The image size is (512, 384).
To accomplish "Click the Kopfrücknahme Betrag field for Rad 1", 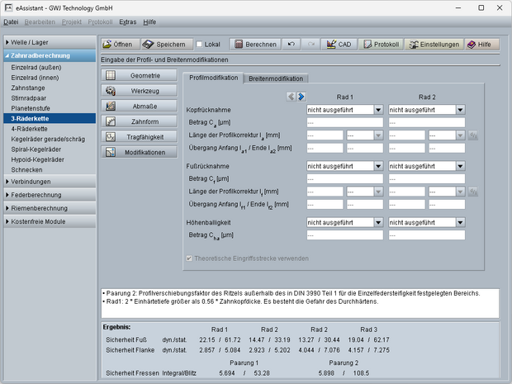I will (344, 122).
